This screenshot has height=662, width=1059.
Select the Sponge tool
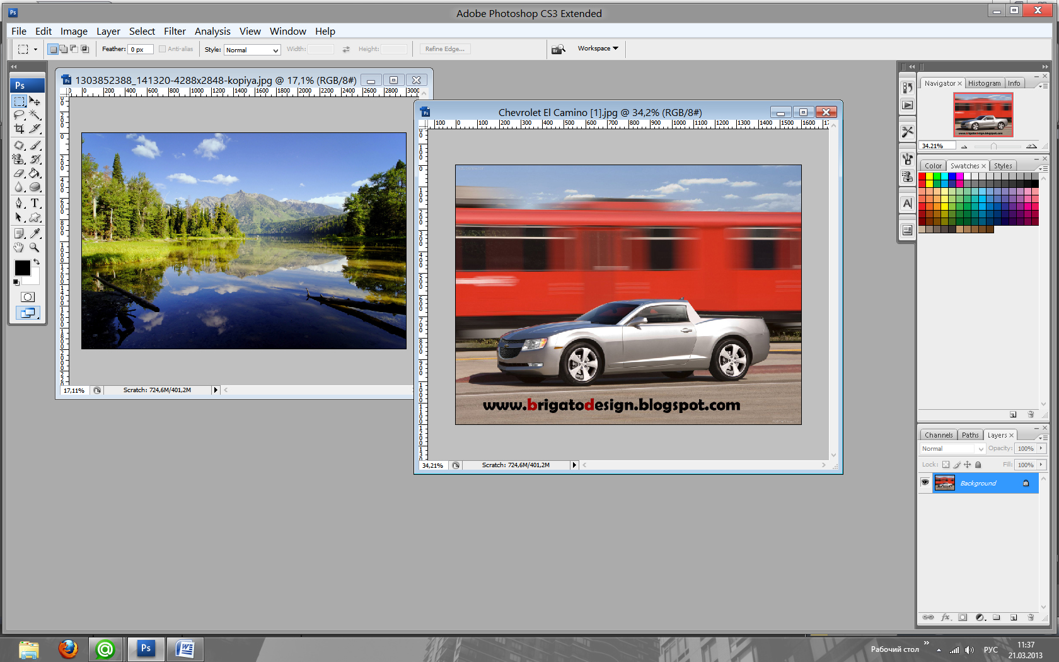tap(35, 187)
